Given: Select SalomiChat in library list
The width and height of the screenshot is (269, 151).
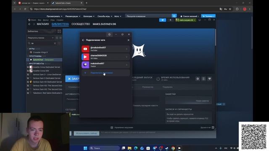Looking at the screenshot, I should [x=44, y=60].
